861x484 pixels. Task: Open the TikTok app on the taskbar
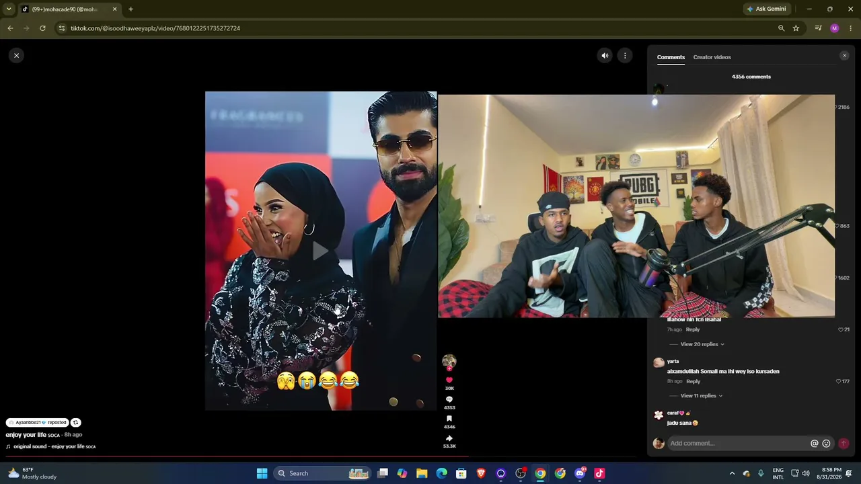(x=599, y=473)
